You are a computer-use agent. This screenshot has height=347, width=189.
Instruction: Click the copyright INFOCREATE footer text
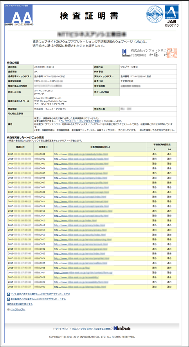pyautogui.click(x=92, y=337)
